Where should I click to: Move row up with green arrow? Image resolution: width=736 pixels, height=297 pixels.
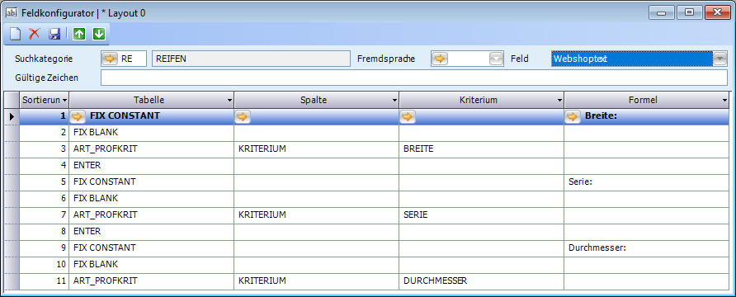click(79, 34)
